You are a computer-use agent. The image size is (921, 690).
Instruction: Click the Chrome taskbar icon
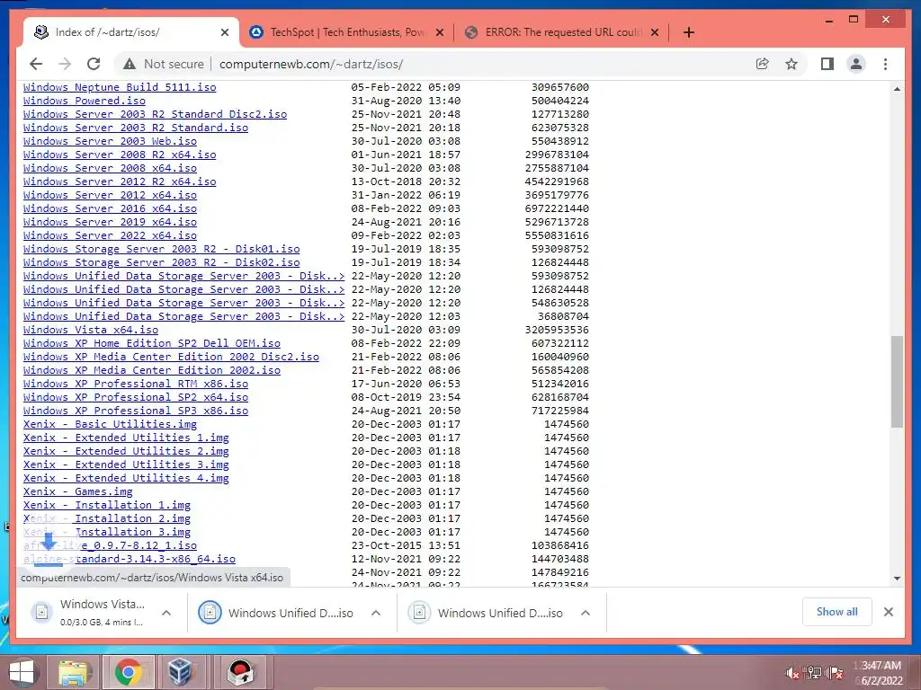pyautogui.click(x=129, y=672)
